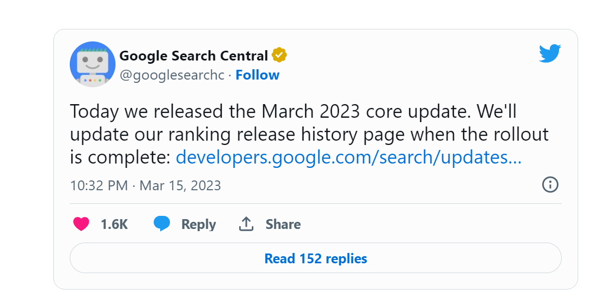This screenshot has width=595, height=302.
Task: Click the Reply text label
Action: (198, 224)
